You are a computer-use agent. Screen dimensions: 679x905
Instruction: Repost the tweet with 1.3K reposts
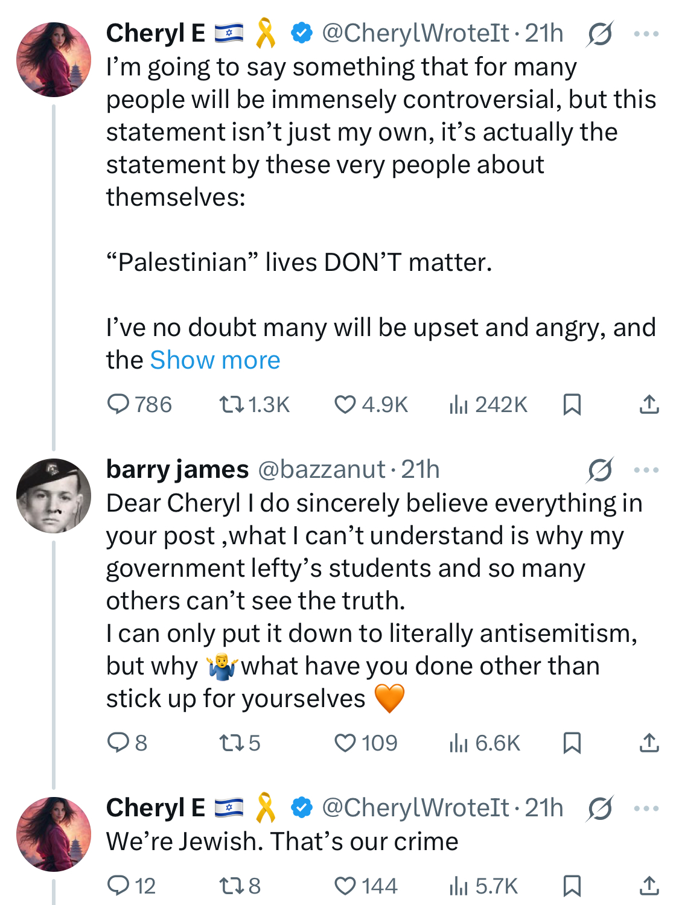[x=254, y=404]
